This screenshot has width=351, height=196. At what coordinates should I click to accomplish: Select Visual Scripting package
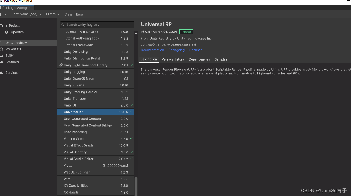point(95,152)
